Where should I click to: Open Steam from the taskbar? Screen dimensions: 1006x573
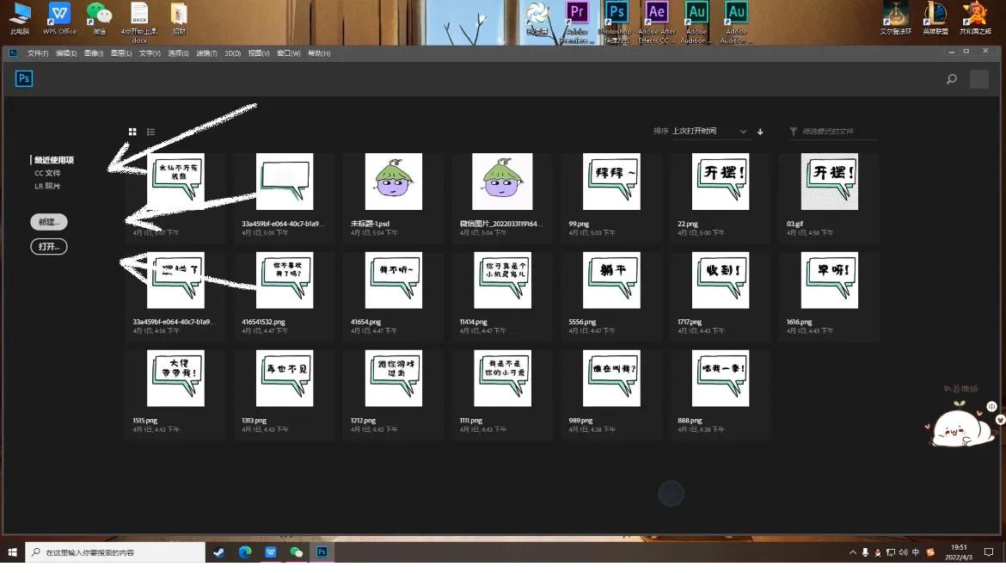pos(219,552)
